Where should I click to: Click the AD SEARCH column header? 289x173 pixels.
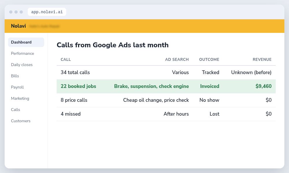tap(177, 59)
